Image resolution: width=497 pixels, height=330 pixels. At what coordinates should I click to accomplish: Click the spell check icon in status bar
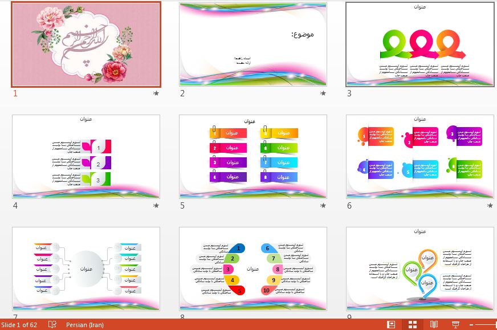tap(52, 324)
